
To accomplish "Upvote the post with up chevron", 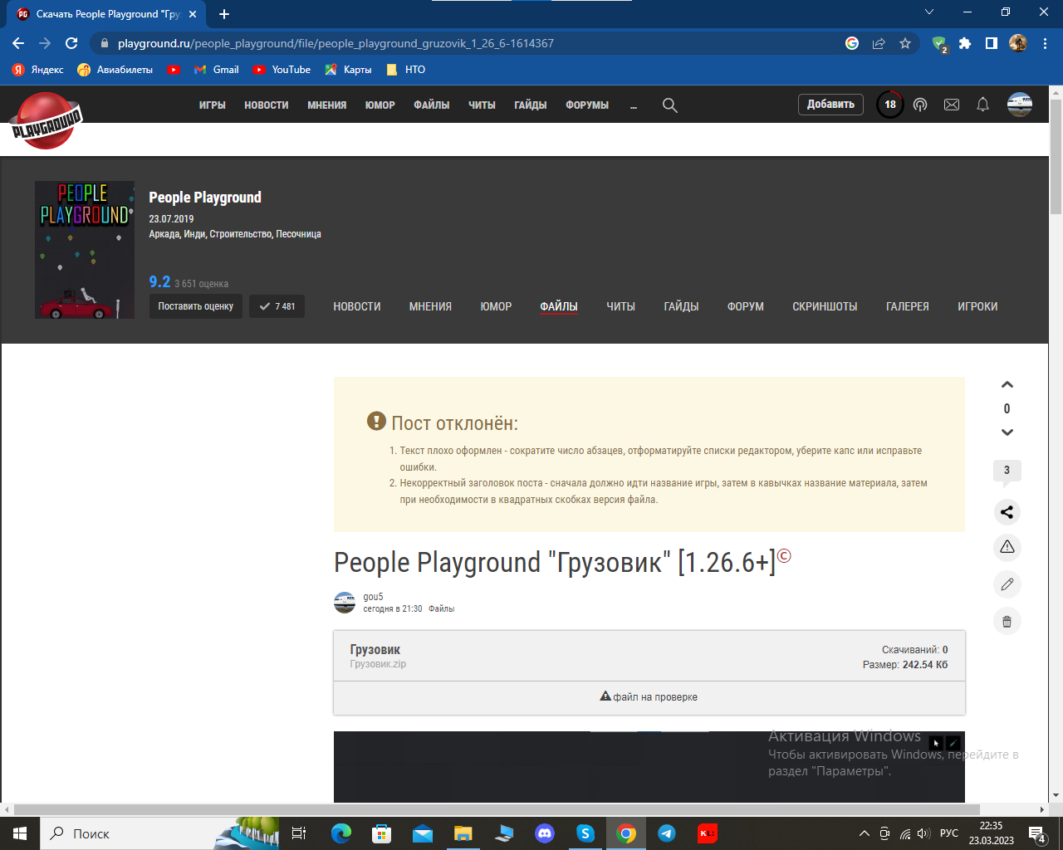I will [x=1007, y=385].
